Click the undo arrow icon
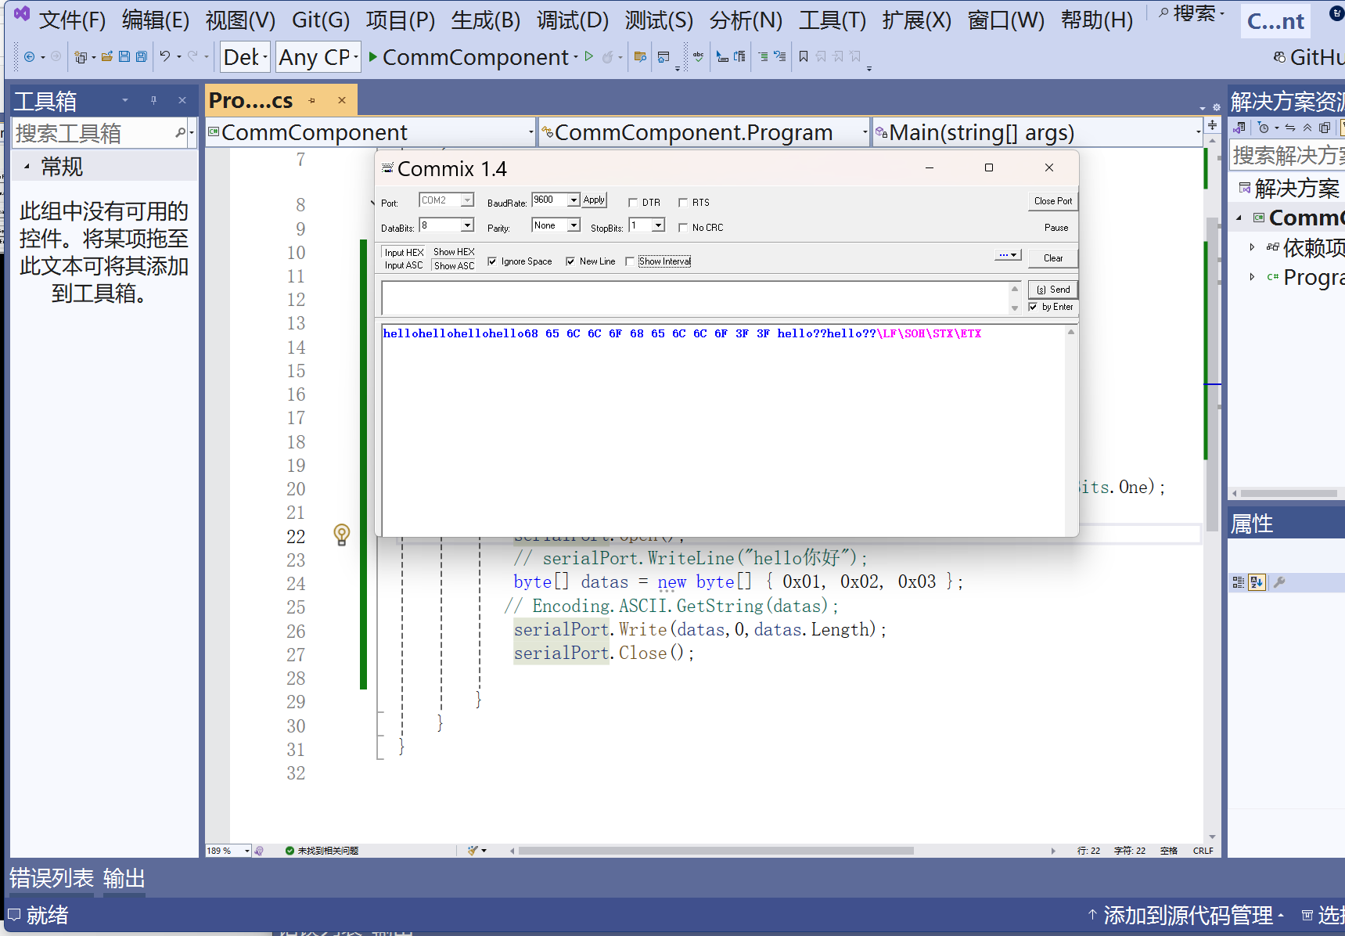 (x=165, y=56)
